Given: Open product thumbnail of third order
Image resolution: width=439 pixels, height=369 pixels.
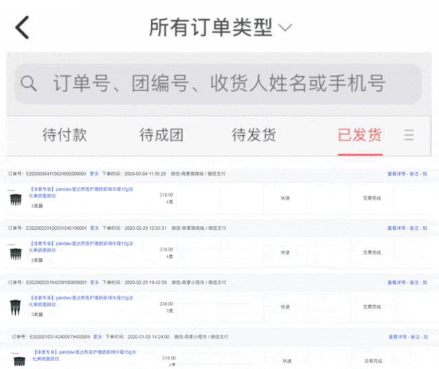Looking at the screenshot, I should 14,307.
